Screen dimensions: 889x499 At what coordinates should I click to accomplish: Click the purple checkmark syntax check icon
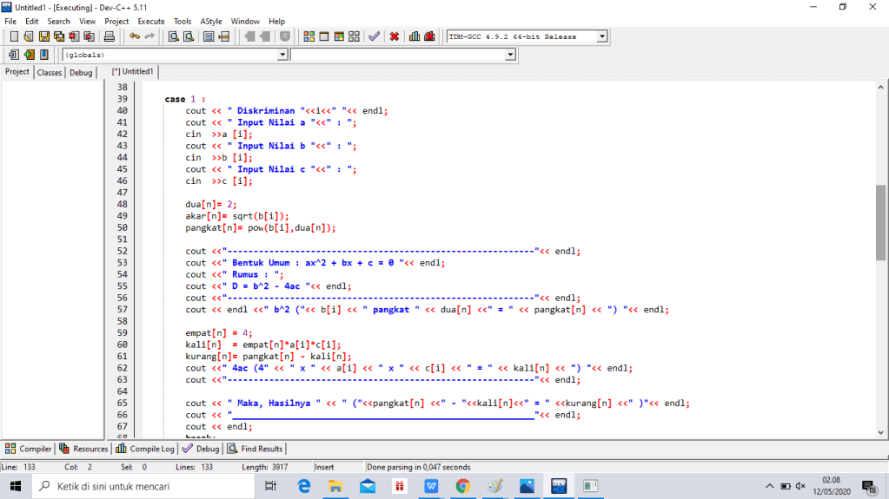click(x=374, y=36)
